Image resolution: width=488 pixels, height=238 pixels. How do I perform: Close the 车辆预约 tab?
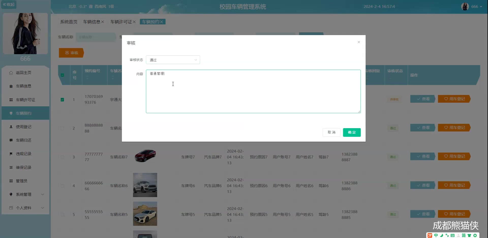pyautogui.click(x=161, y=22)
